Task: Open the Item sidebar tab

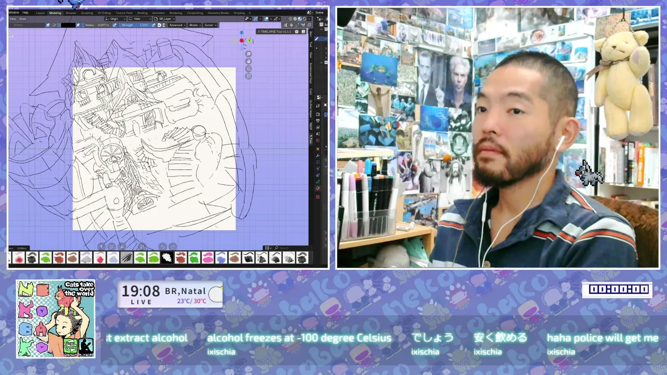Action: (311, 34)
